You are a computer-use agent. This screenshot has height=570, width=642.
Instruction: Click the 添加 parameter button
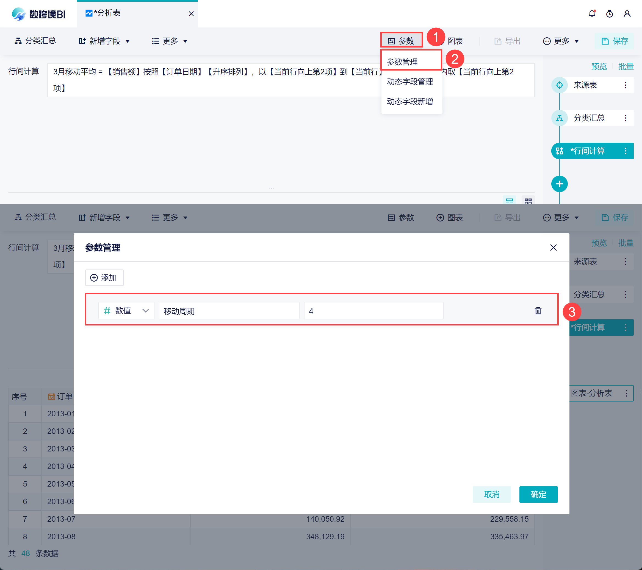pos(104,278)
